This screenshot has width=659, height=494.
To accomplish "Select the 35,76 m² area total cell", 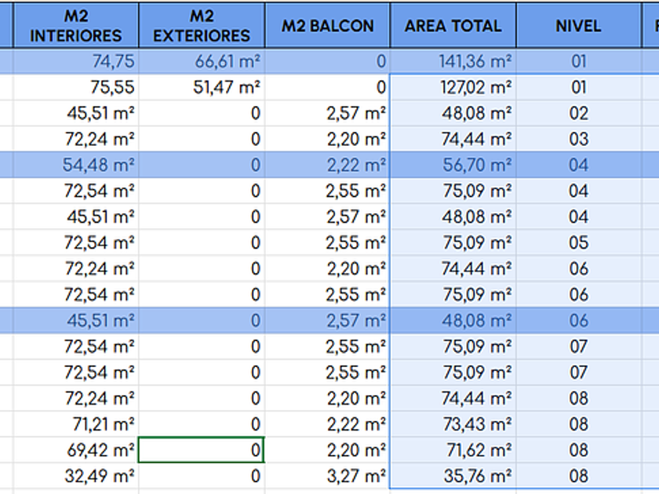I will 453,475.
